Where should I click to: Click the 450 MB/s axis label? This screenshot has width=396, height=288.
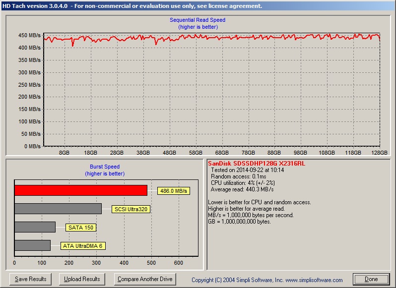(29, 35)
